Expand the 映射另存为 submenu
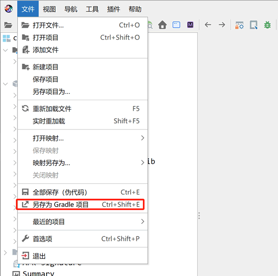This screenshot has width=278, height=276. pos(82,162)
